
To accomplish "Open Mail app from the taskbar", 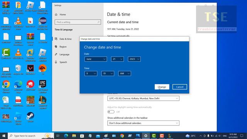I will pos(98,136).
